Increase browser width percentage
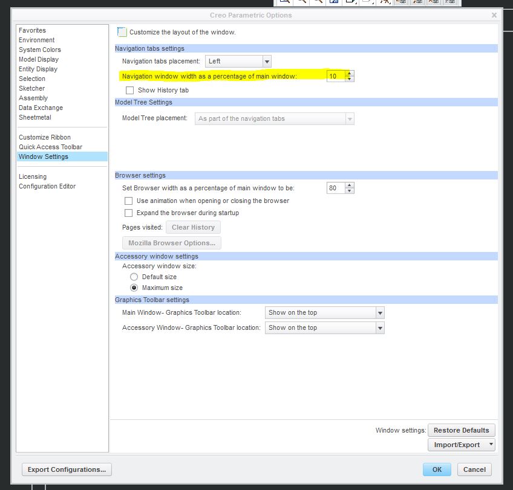513x490 pixels. [350, 185]
